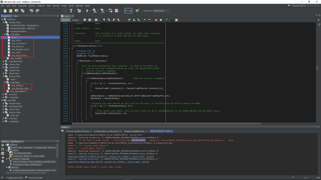Click the shopping cart icon in toolbar
The width and height of the screenshot is (321, 180).
tap(137, 11)
